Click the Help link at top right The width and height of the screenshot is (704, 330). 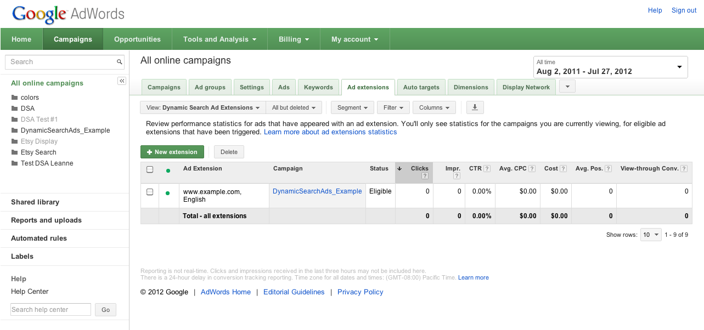click(655, 10)
